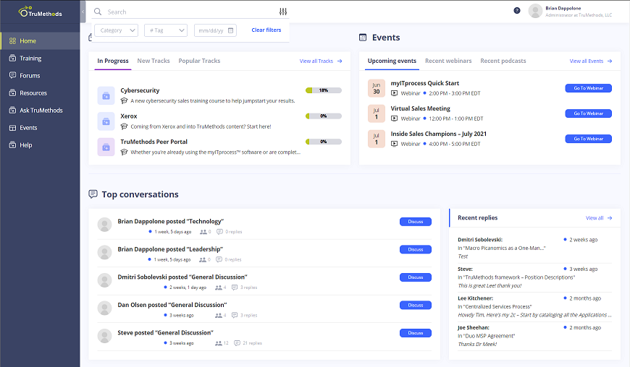Viewport: 630px width, 367px height.
Task: Click the Cybersecurity track icon
Action: click(106, 96)
